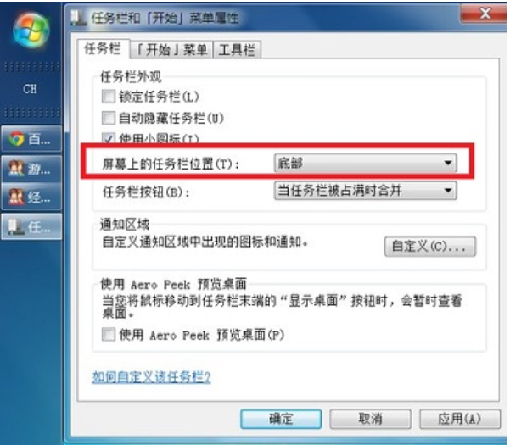Toggle 自动隐藏任务栏 checkbox
Viewport: 510px width, 445px height.
(x=109, y=118)
